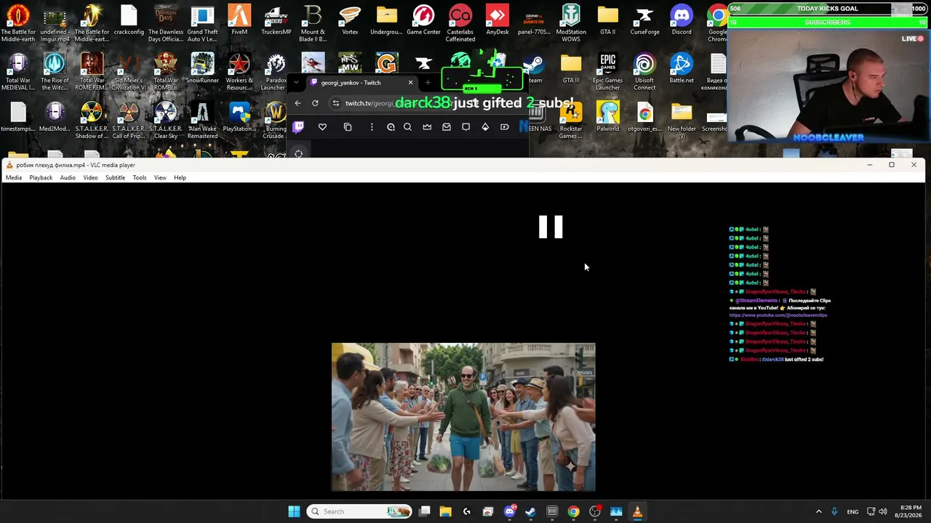Select the Rockstar Games desktop shortcut
This screenshot has height=523, width=931.
pos(571,121)
